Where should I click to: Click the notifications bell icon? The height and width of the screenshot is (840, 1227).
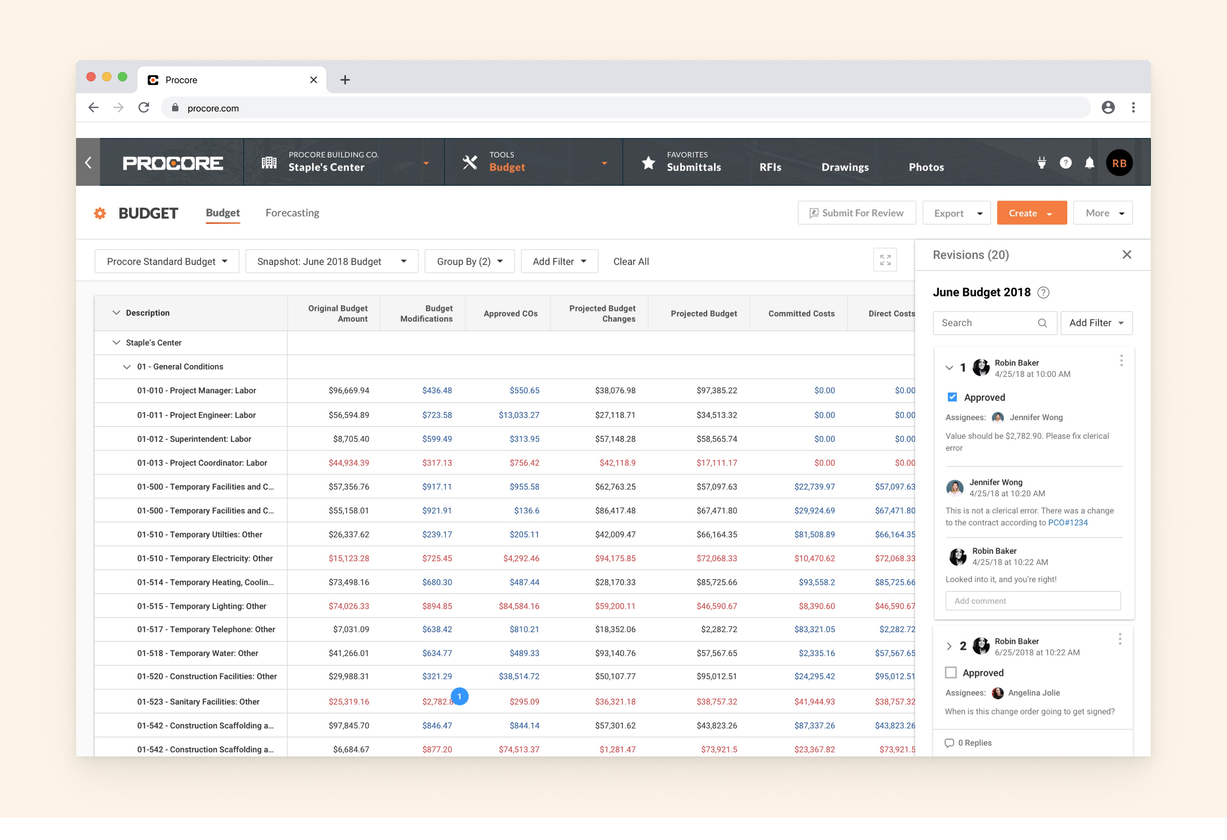1089,163
